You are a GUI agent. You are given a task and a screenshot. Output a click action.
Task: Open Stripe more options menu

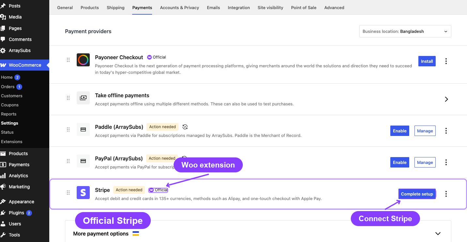click(446, 194)
